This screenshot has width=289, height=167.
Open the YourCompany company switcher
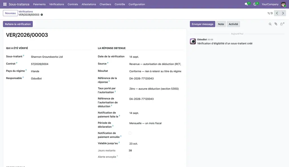270,4
